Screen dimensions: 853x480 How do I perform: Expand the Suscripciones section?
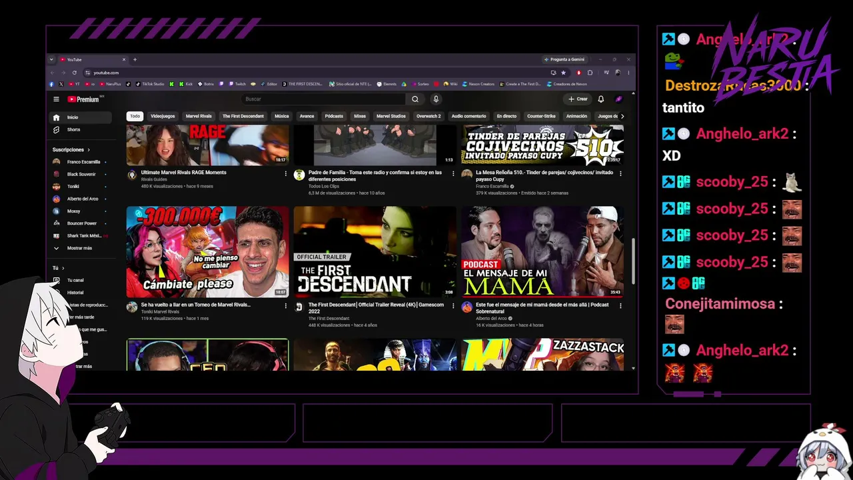tap(71, 150)
